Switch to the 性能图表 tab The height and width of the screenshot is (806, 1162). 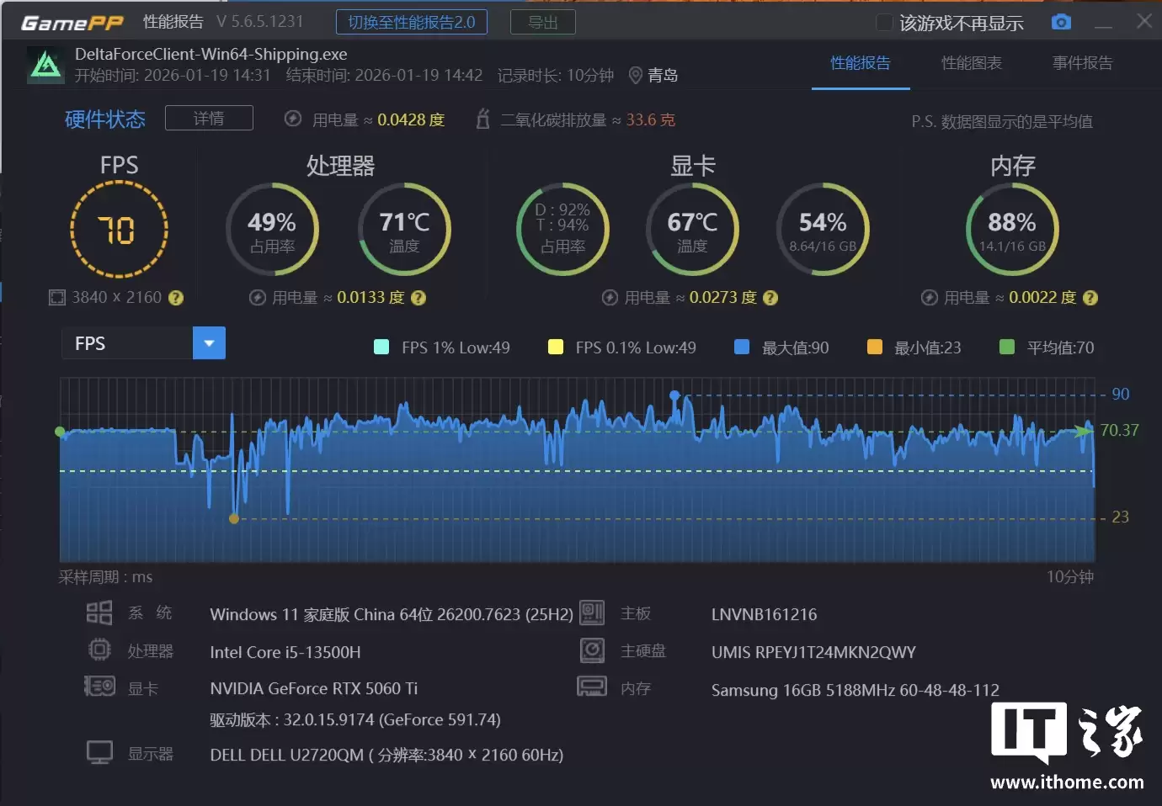tap(971, 63)
